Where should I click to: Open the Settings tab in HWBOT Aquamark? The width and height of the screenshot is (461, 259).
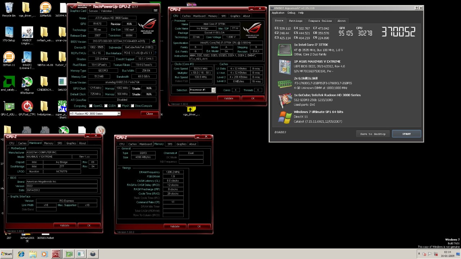pos(296,21)
